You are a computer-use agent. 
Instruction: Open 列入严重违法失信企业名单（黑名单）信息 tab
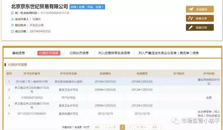(169, 53)
